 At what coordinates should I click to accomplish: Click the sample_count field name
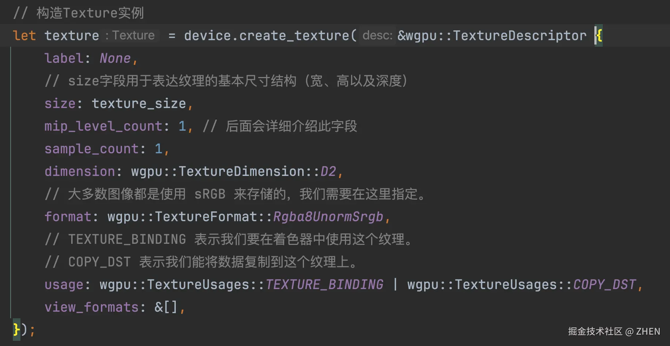tap(92, 149)
